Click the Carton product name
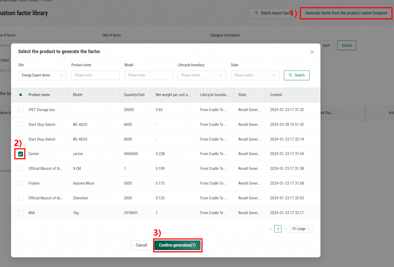 point(34,154)
